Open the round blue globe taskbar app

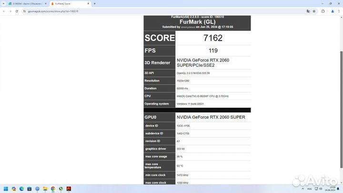[38, 189]
